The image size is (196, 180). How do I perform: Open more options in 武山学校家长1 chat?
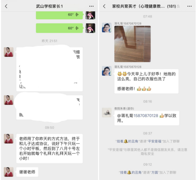click(x=91, y=6)
